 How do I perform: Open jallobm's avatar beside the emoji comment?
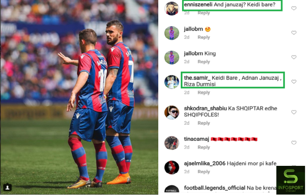[172, 33]
